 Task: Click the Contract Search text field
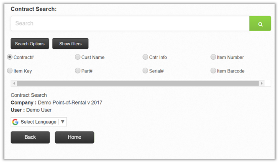pyautogui.click(x=130, y=24)
